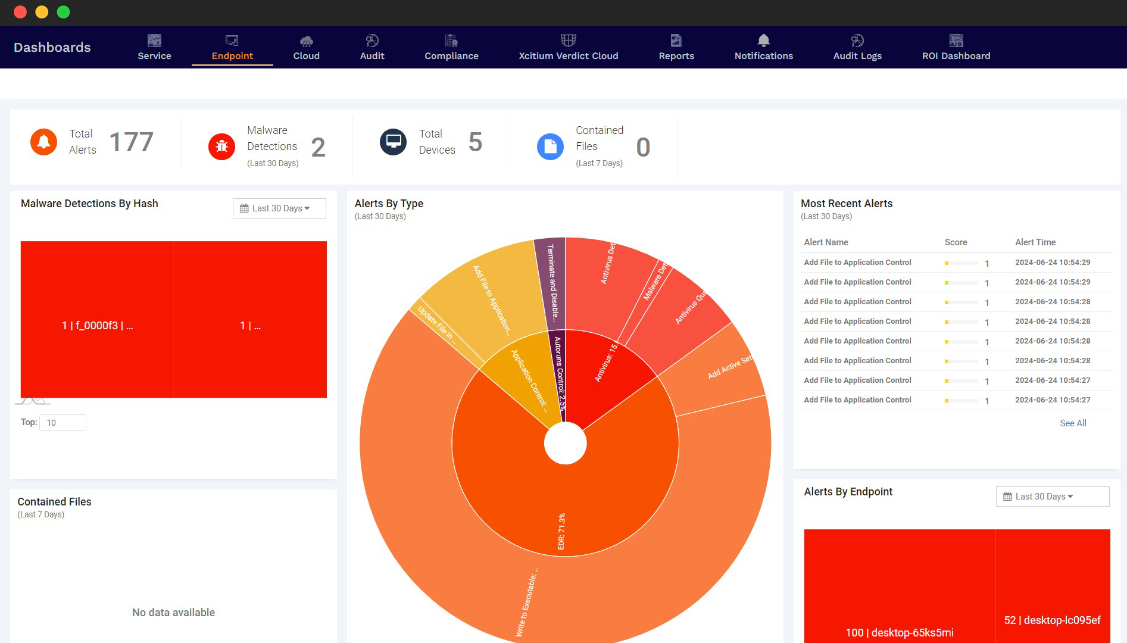Open first Add File to Application Control alert
This screenshot has width=1127, height=643.
point(857,263)
